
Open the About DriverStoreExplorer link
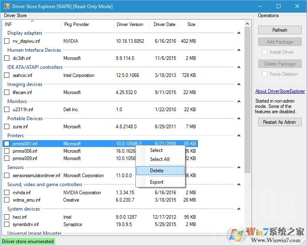pyautogui.click(x=280, y=91)
